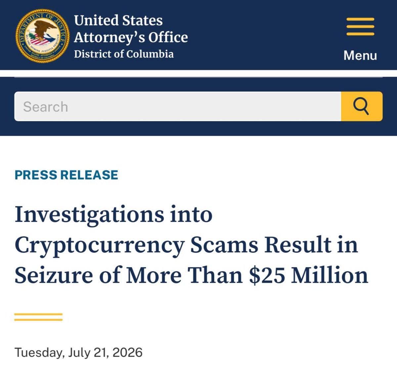The image size is (397, 370).
Task: Select the District of Columbia subtitle
Action: coord(124,54)
